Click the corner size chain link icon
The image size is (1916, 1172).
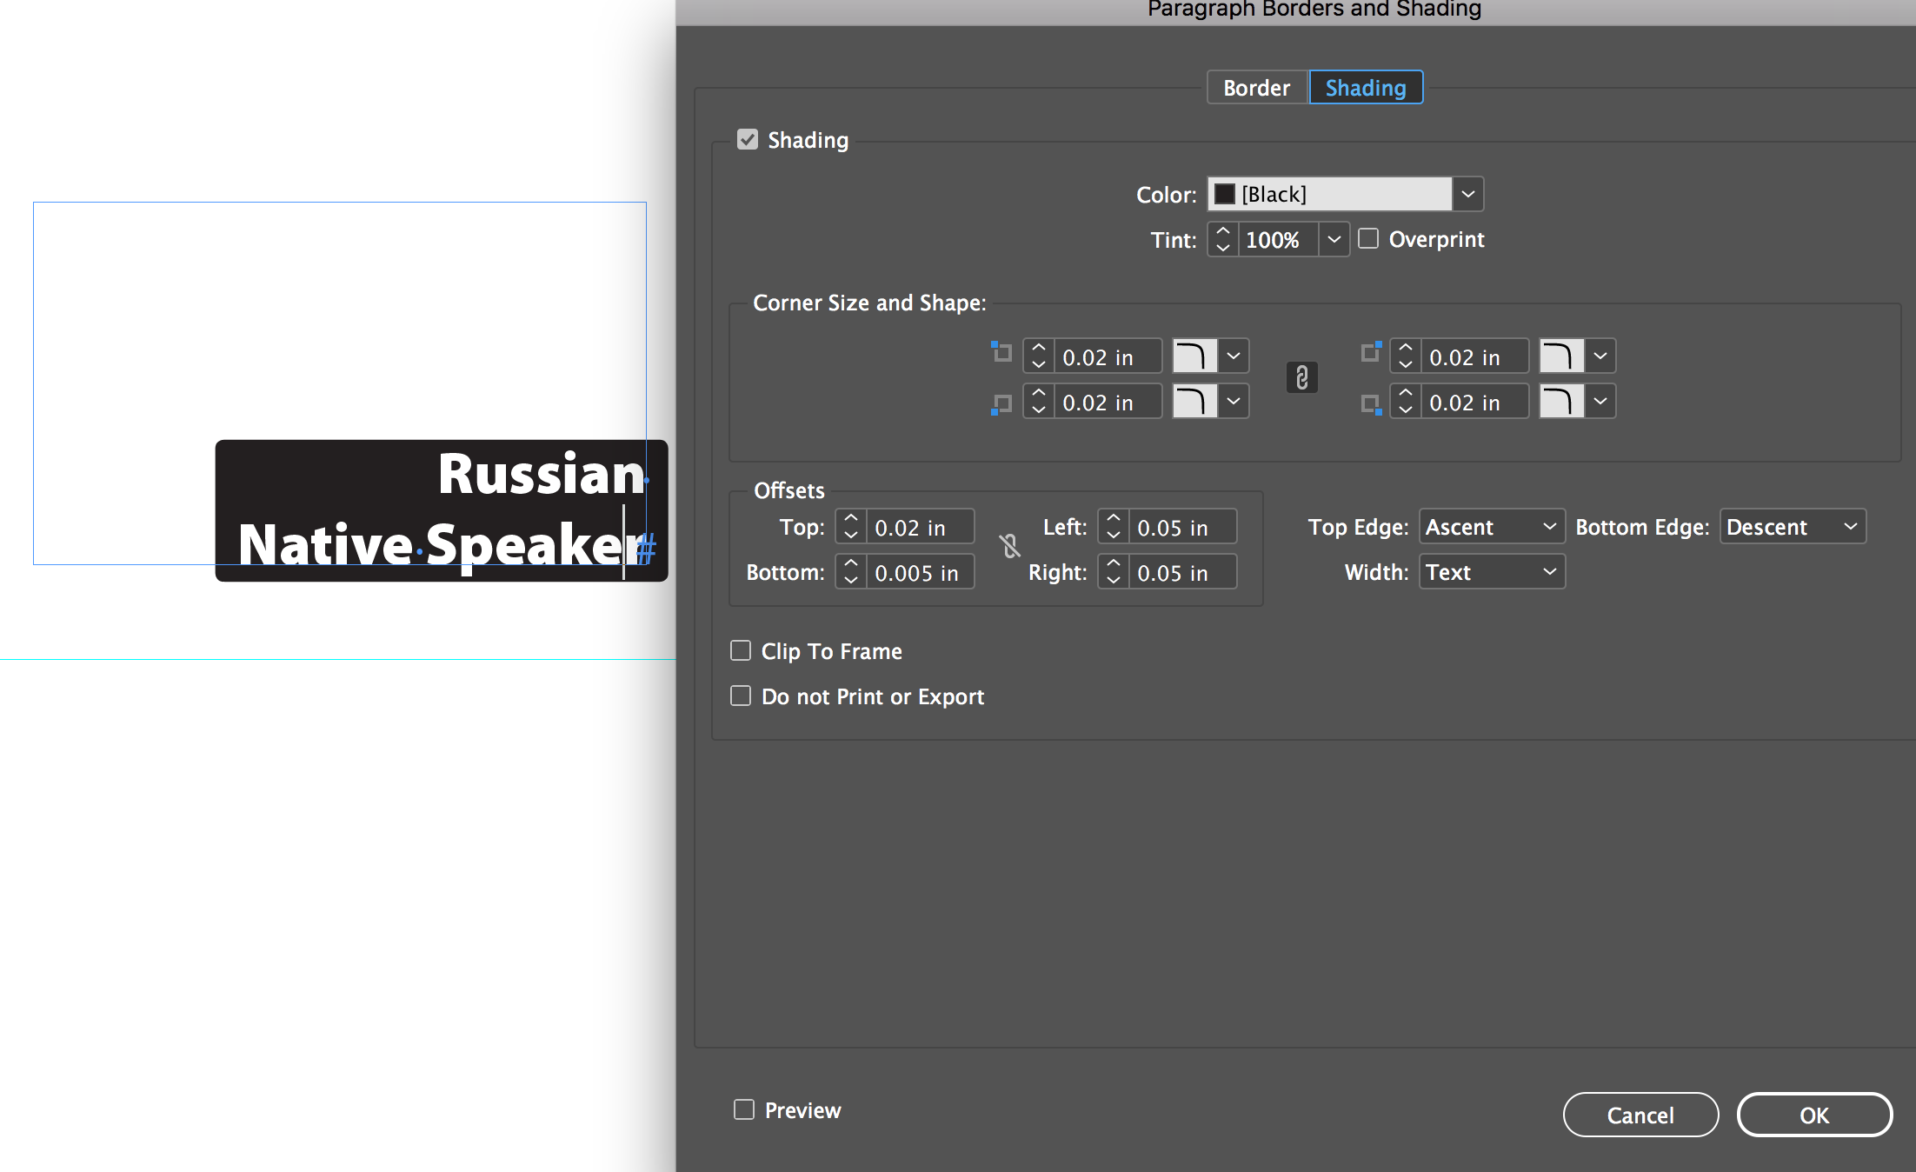pyautogui.click(x=1301, y=378)
